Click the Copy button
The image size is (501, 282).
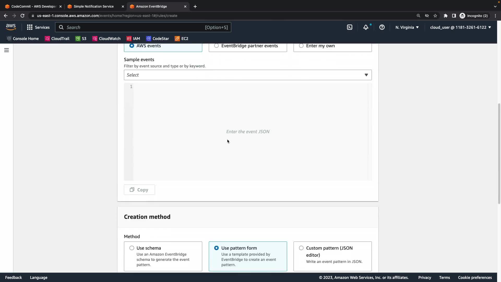[139, 190]
